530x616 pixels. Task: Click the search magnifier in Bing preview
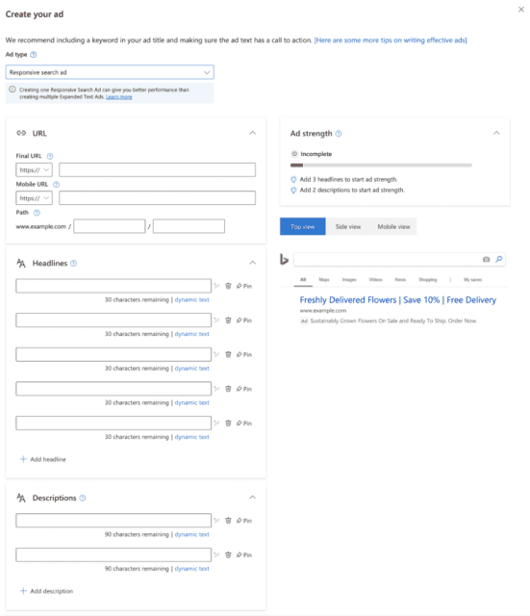pos(499,259)
